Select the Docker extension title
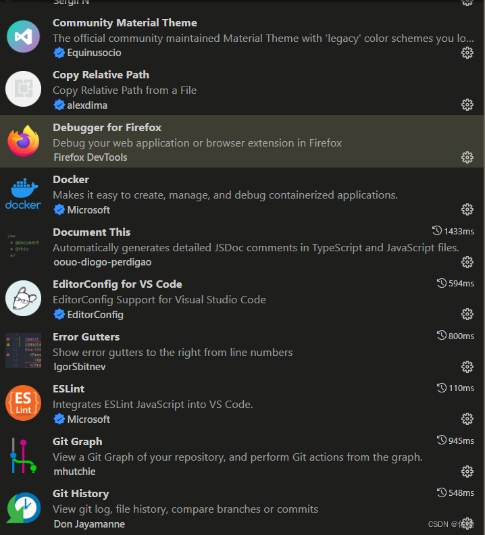 tap(71, 180)
